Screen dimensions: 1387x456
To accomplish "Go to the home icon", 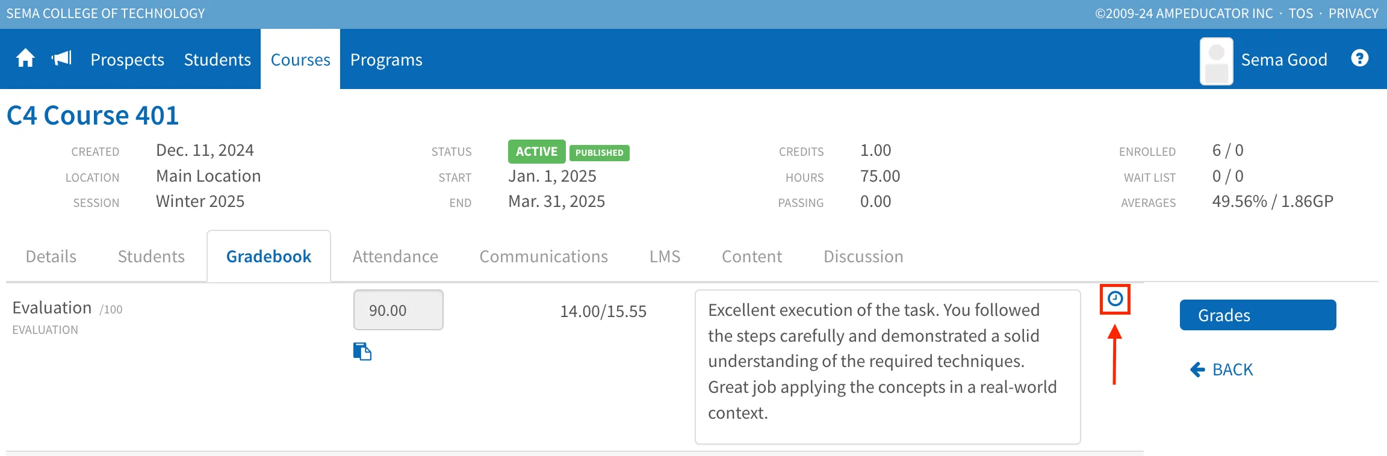I will point(25,59).
